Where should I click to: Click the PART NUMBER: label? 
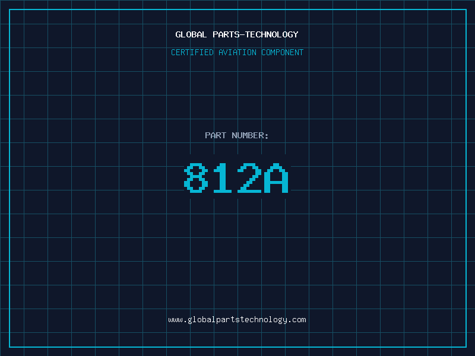coord(237,135)
